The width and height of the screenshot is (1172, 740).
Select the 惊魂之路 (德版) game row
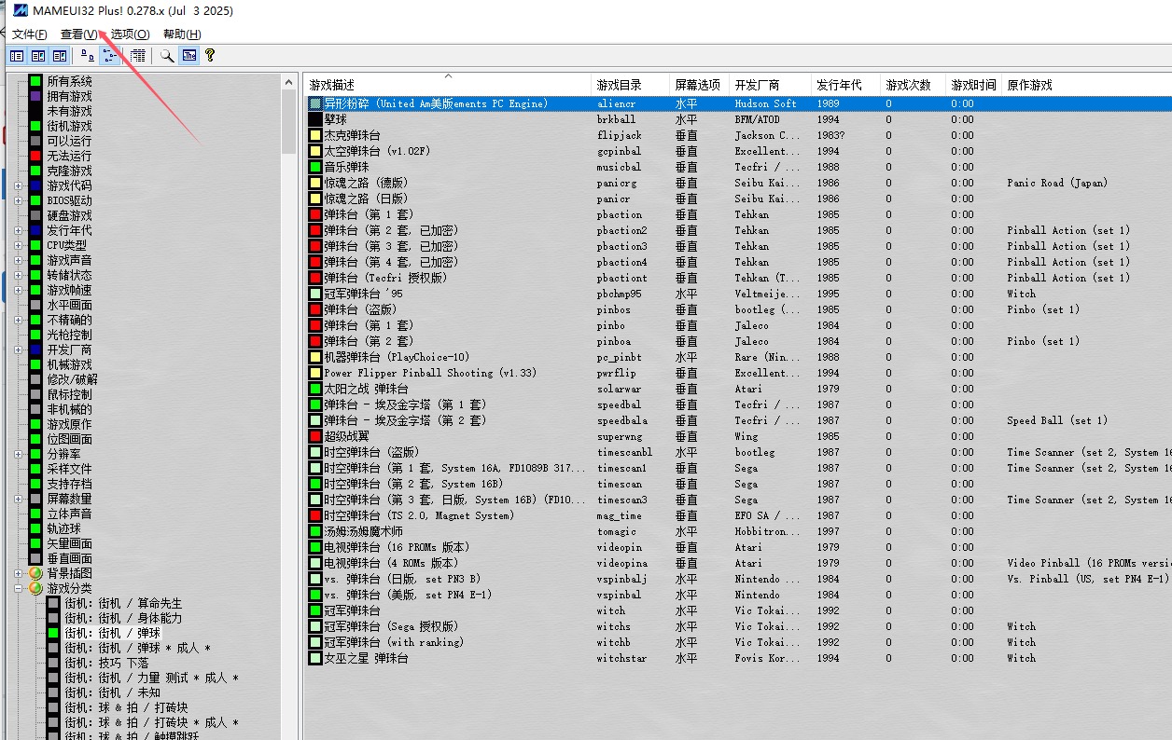click(x=737, y=183)
